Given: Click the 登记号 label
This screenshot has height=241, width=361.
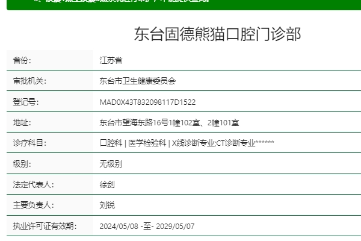Looking at the screenshot, I should 26,102.
